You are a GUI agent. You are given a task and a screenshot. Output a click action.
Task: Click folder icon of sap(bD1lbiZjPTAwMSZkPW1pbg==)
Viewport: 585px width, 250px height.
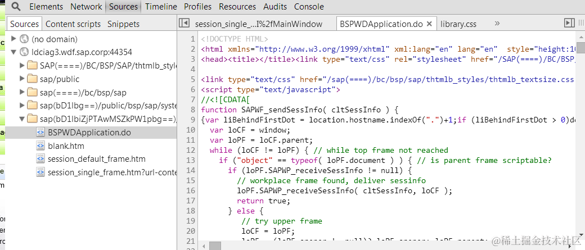click(33, 119)
